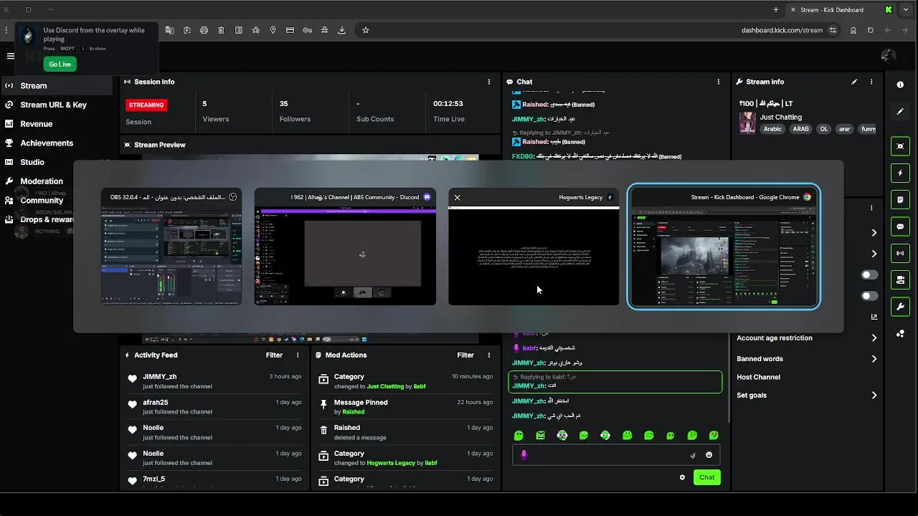Click the info icon in right sidebar
This screenshot has height=516, width=918.
click(900, 85)
